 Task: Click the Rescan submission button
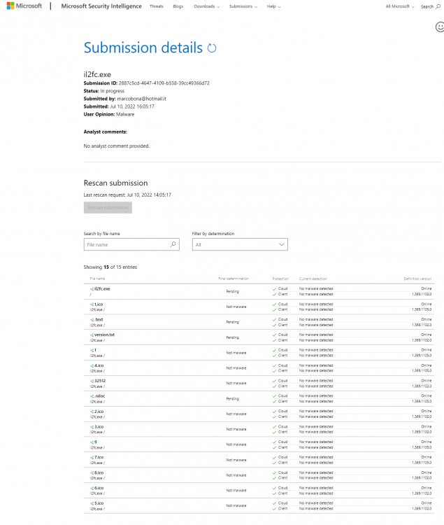pyautogui.click(x=108, y=208)
